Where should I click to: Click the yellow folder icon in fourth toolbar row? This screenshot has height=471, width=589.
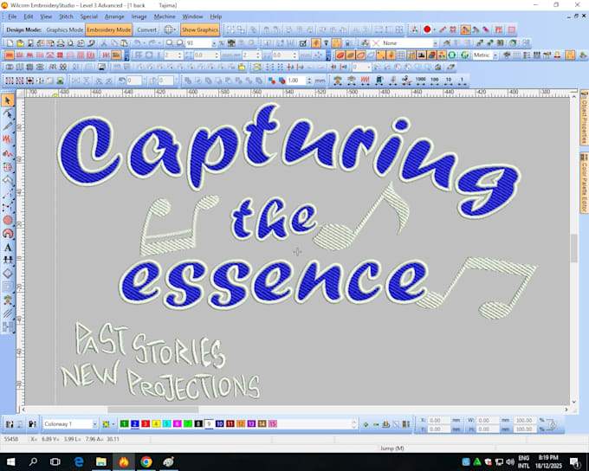(242, 68)
